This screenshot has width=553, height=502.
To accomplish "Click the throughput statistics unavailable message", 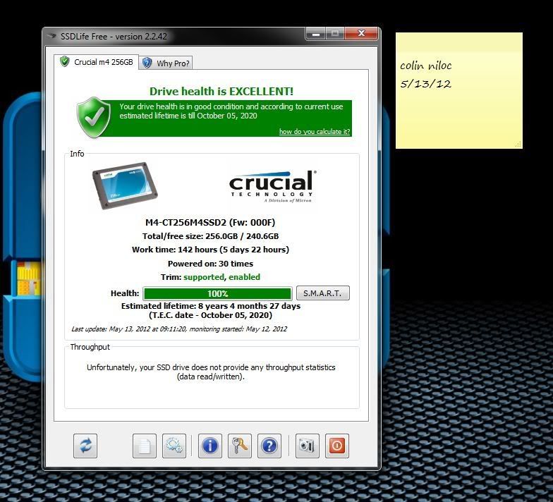I will tap(211, 372).
